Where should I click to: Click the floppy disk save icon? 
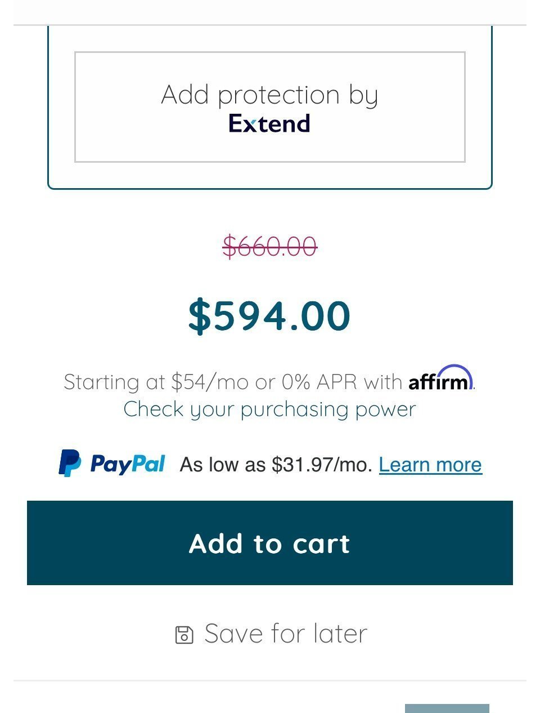click(184, 635)
